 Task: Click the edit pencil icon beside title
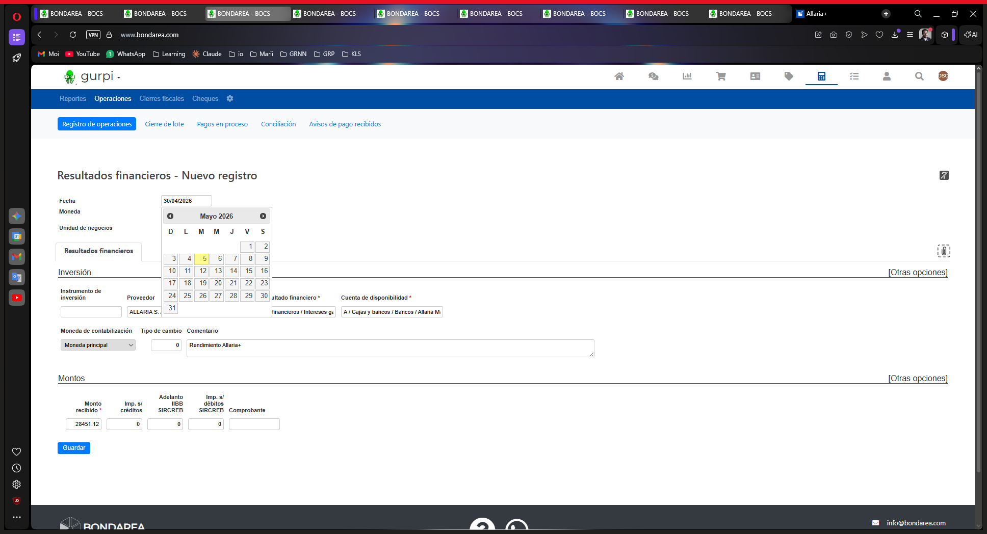(x=944, y=175)
